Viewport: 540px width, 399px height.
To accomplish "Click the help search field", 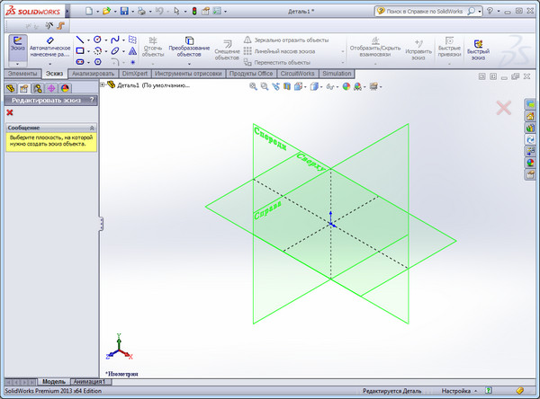I will (x=423, y=12).
